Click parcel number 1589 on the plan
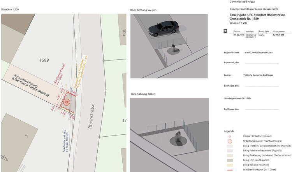292x172 pixels. click(45, 60)
